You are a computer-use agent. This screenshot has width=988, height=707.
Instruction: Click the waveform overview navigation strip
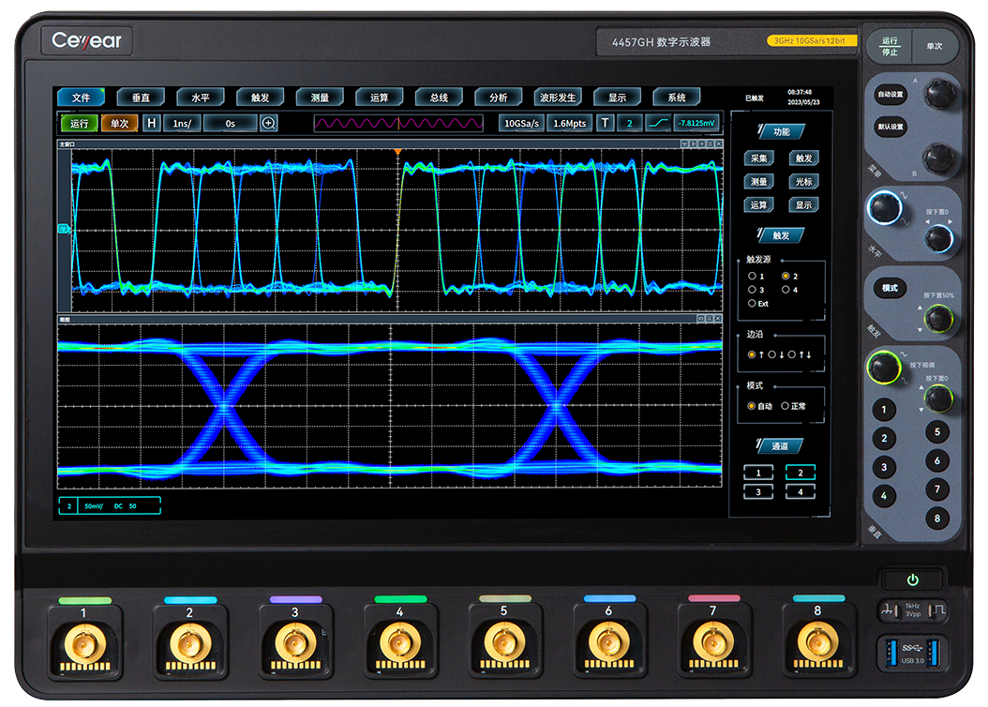pos(398,123)
